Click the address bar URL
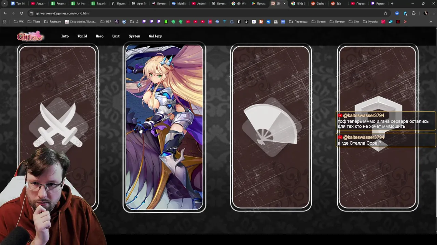Image resolution: width=437 pixels, height=245 pixels. 62,13
